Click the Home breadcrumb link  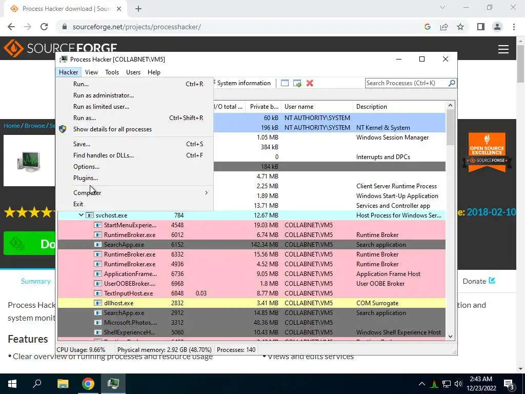(x=12, y=126)
